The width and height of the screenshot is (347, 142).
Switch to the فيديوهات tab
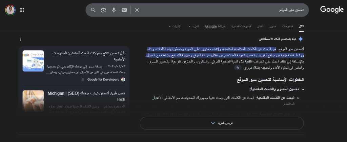(x=287, y=26)
